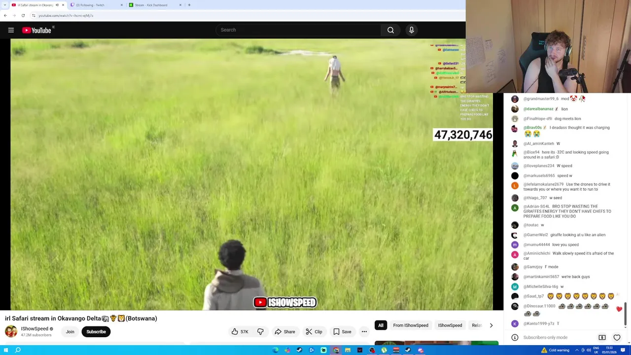This screenshot has height=355, width=631.
Task: Open the site information icon in the address bar
Action: click(34, 15)
